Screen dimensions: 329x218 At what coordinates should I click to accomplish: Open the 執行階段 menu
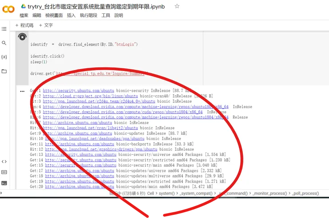(x=88, y=15)
